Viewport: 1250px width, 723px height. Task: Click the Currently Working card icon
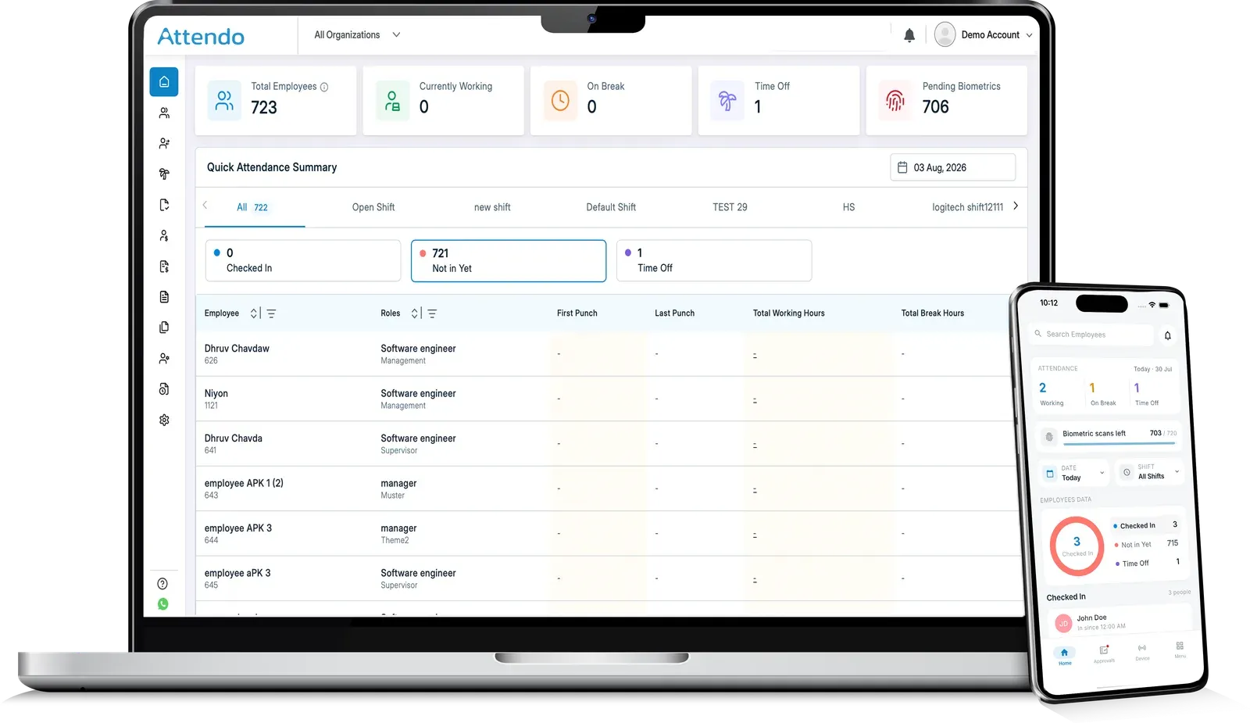point(392,101)
